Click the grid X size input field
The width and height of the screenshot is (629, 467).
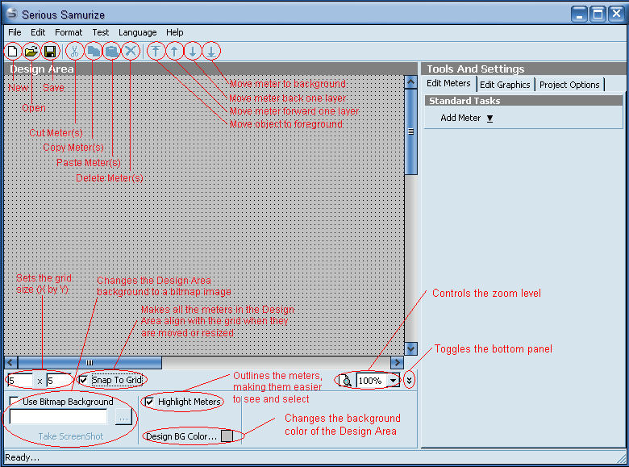coord(19,381)
